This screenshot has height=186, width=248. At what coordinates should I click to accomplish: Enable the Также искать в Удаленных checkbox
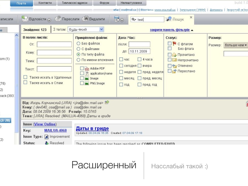click(25, 77)
